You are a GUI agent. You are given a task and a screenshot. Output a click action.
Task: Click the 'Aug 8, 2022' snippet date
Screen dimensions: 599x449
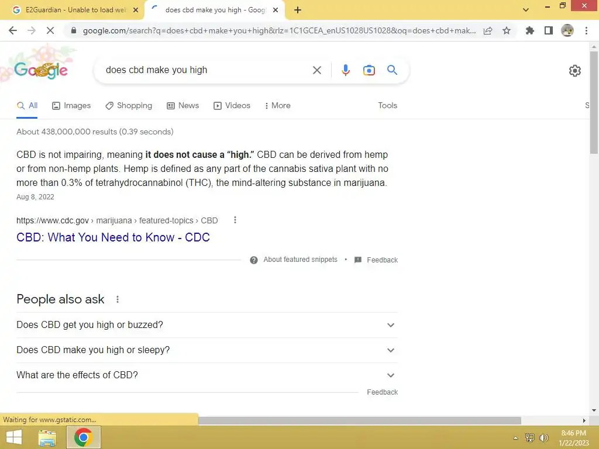[35, 197]
